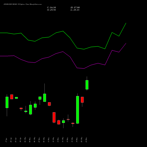Click the green candle for 06 May
The width and height of the screenshot is (147, 147).
35,106
